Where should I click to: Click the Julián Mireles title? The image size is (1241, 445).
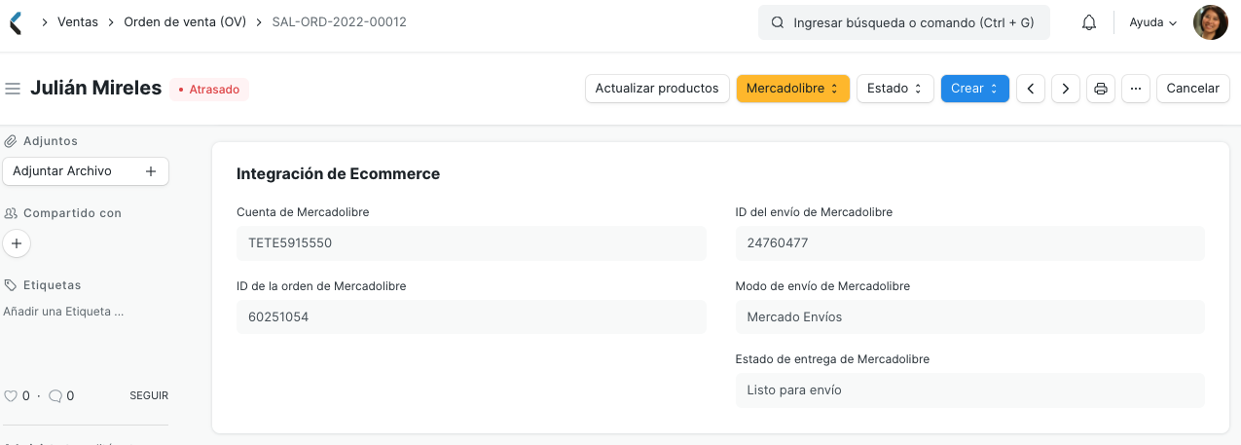tap(95, 89)
